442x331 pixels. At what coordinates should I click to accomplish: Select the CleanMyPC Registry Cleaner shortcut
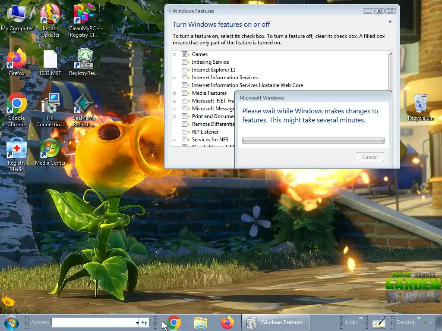click(x=83, y=20)
